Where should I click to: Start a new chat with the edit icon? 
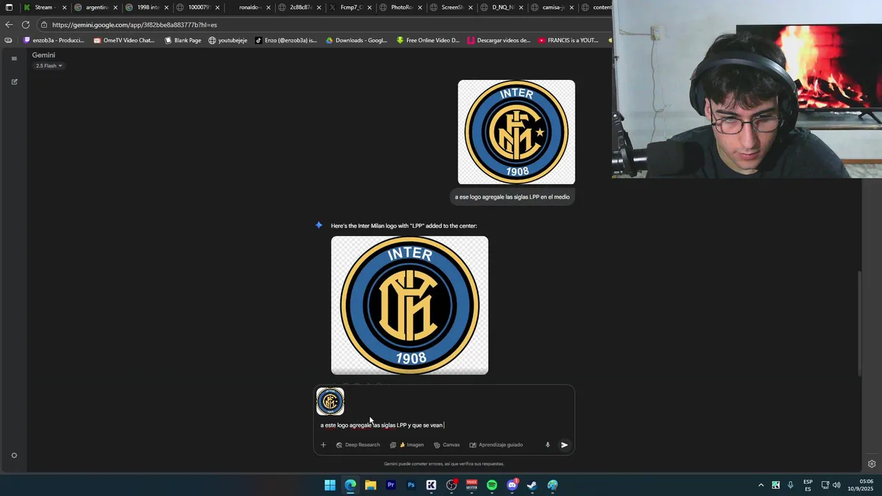pyautogui.click(x=14, y=81)
